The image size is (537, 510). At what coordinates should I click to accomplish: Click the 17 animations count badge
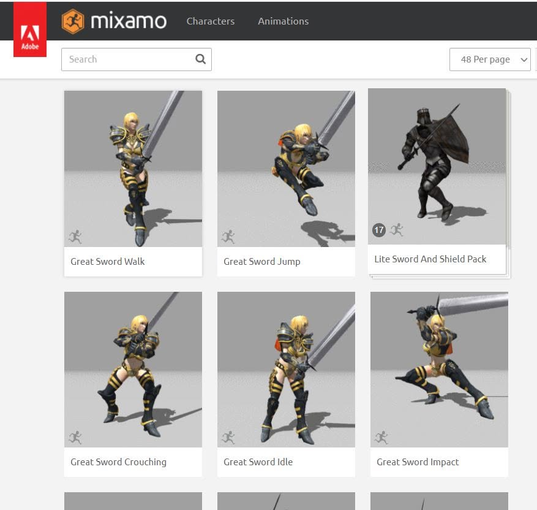click(379, 230)
